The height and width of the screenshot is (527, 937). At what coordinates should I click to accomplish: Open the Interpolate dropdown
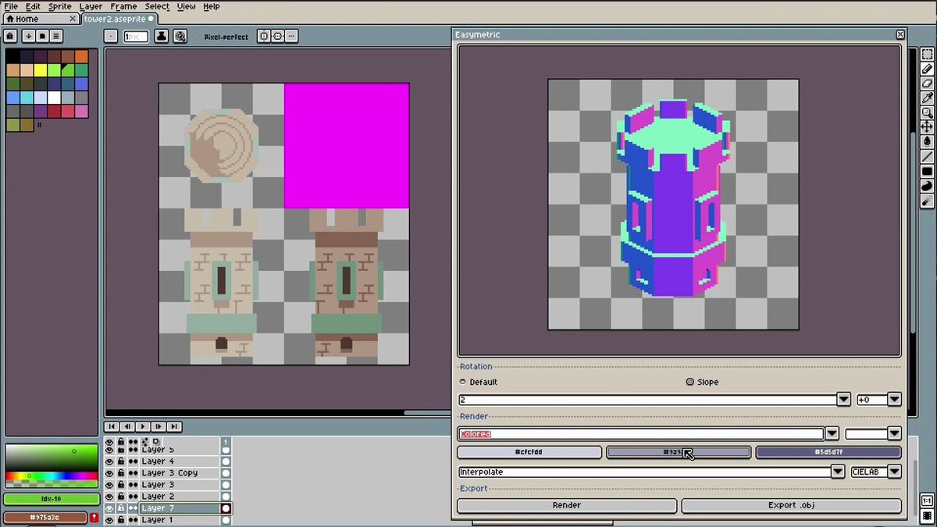[x=837, y=472]
